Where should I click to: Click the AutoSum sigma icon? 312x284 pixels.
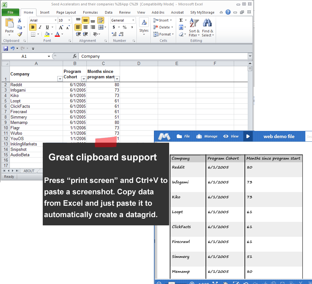181,20
